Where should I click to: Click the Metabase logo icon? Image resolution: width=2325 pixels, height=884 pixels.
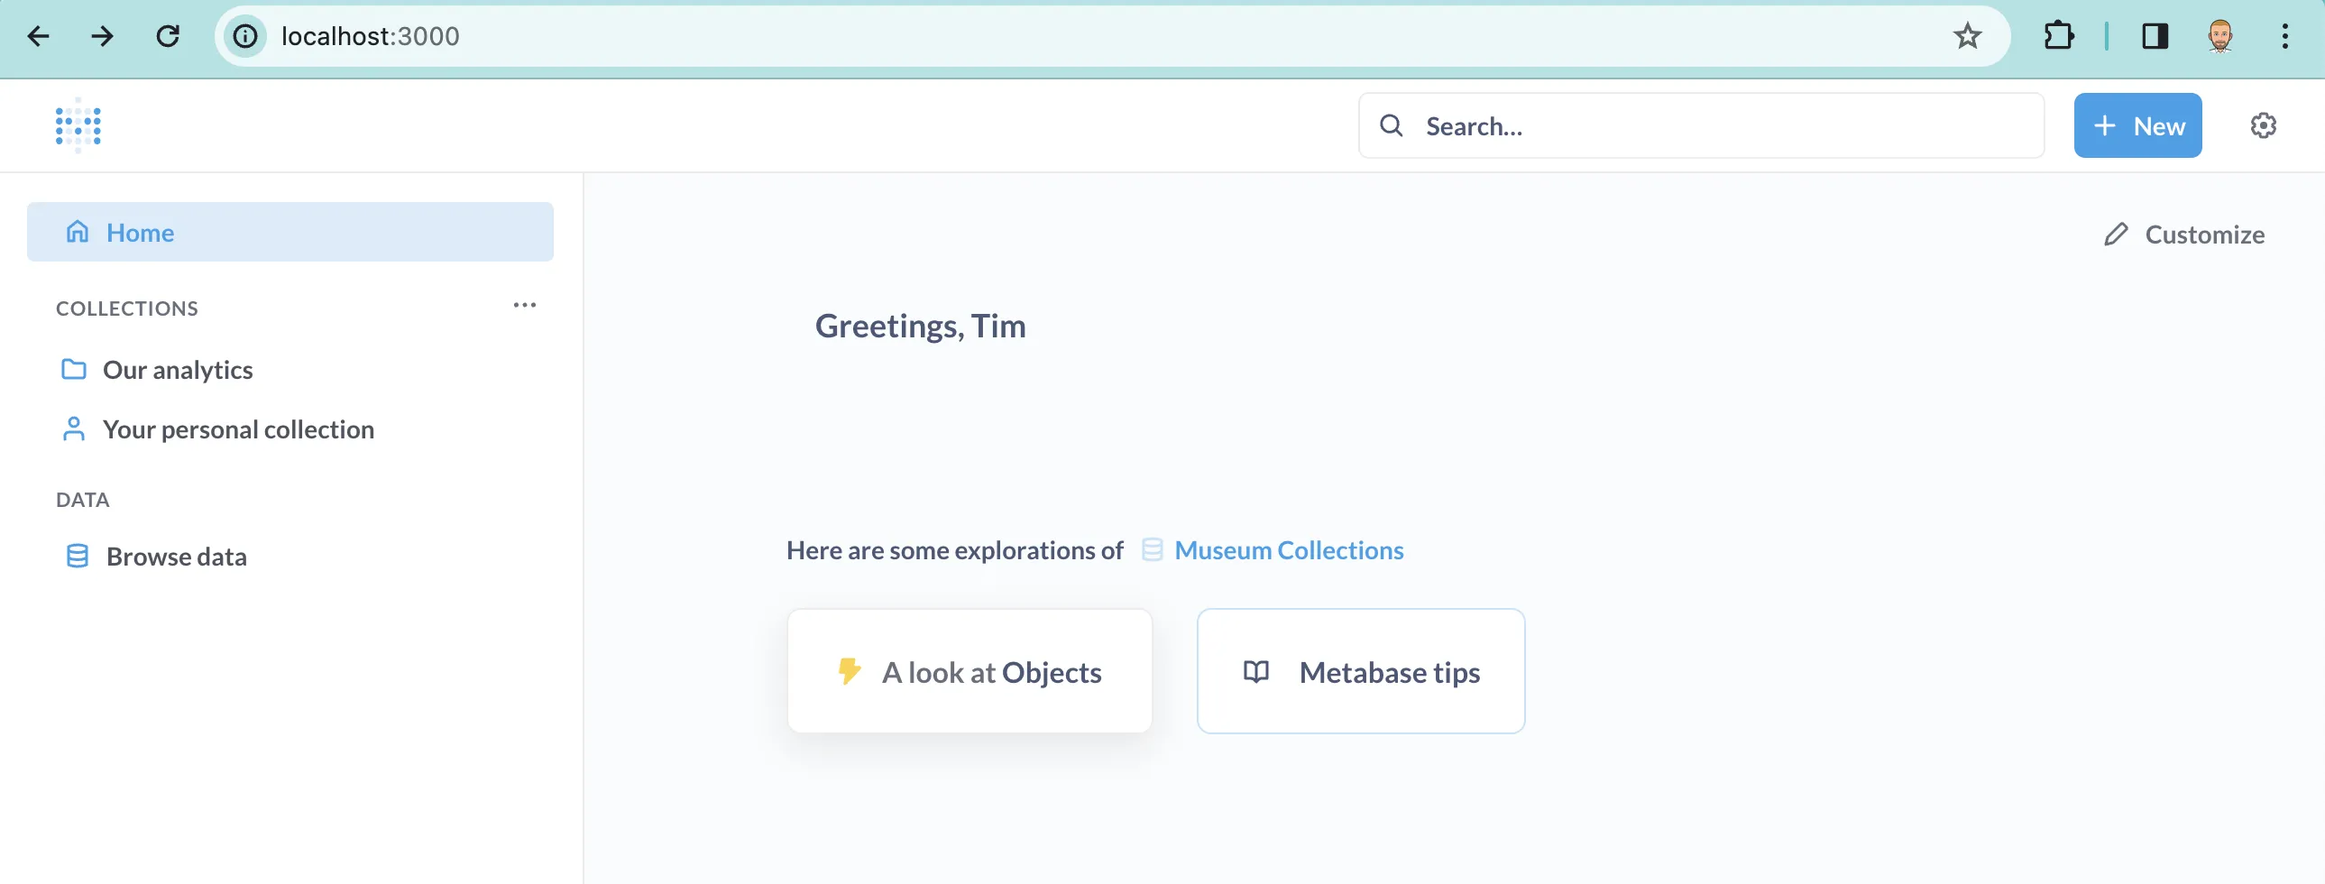pyautogui.click(x=78, y=125)
